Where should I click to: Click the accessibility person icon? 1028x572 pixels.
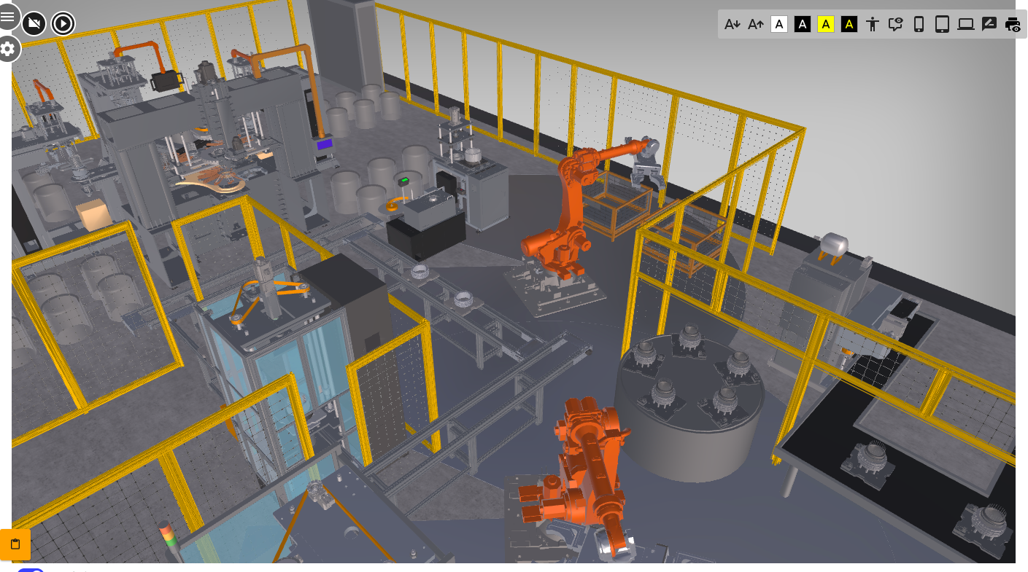(873, 24)
